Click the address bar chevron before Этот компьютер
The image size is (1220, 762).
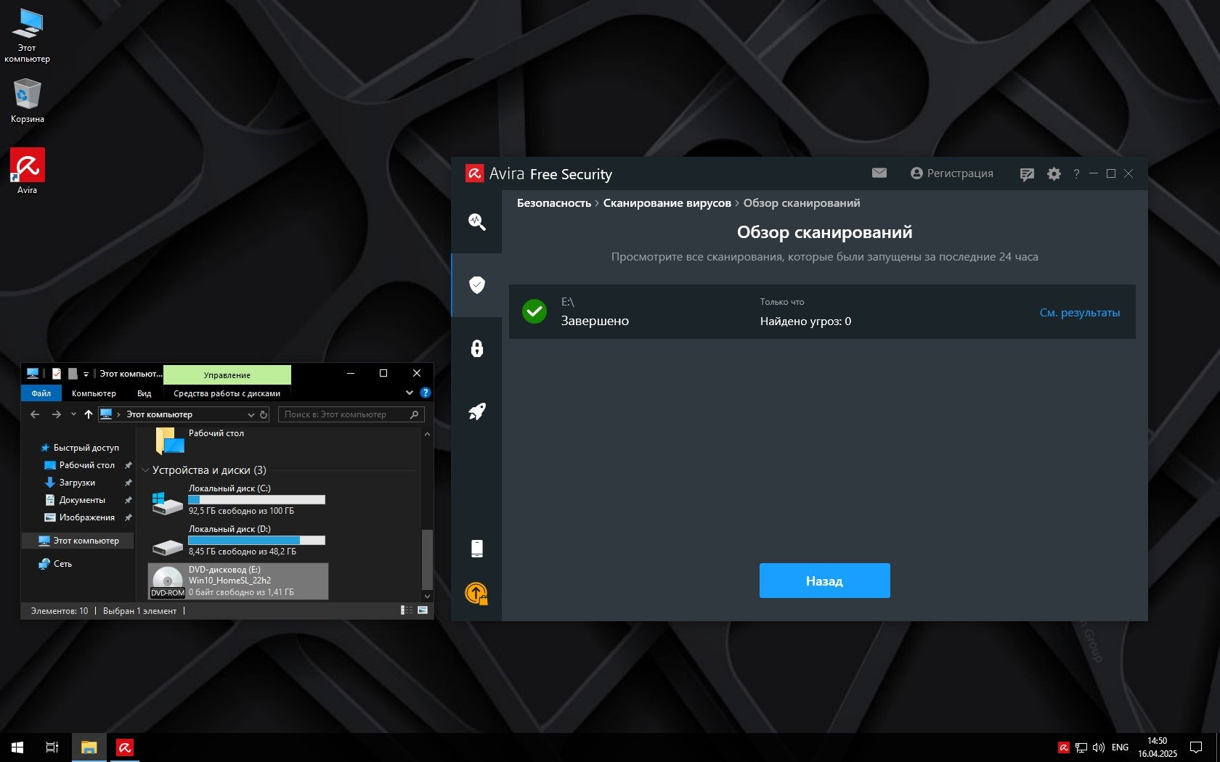[x=118, y=414]
